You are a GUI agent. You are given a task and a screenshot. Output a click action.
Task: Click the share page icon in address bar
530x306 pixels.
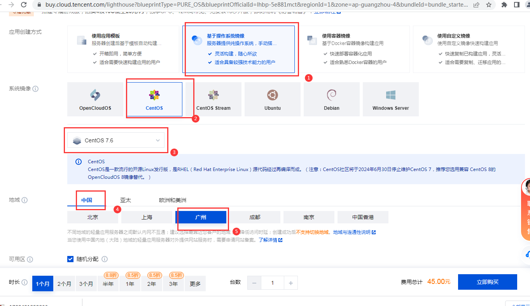(x=477, y=5)
